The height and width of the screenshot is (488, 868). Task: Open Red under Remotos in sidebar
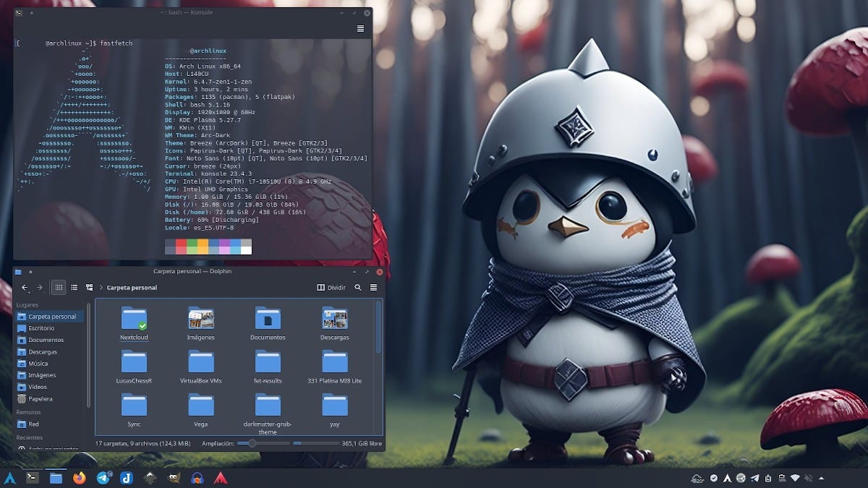coord(50,424)
